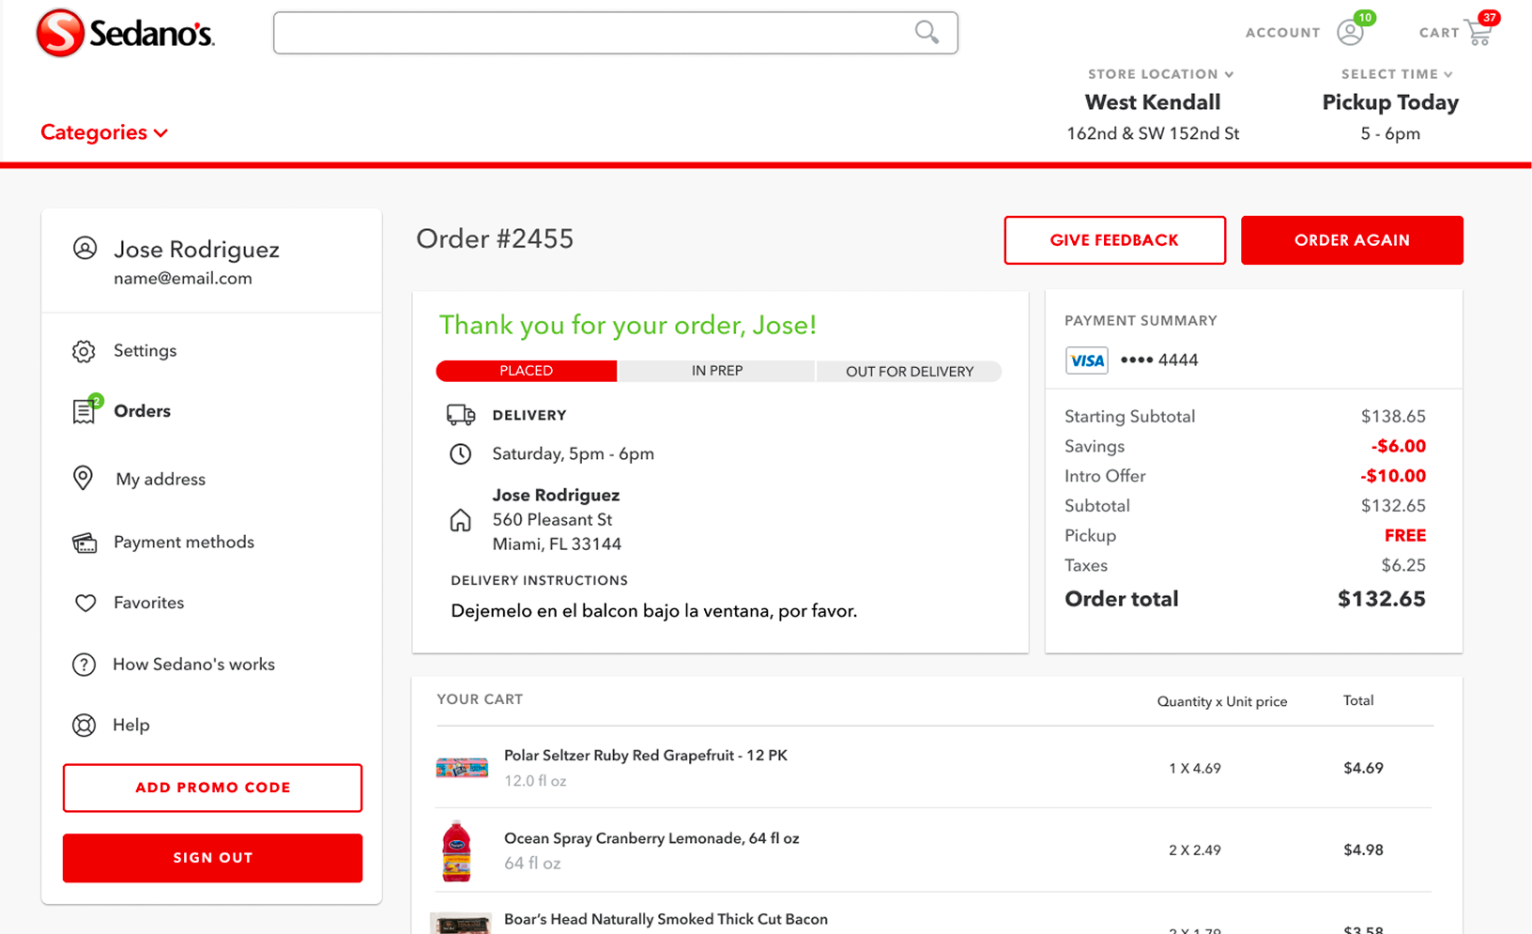The width and height of the screenshot is (1532, 934).
Task: Click the Sign Out button
Action: [x=212, y=858]
